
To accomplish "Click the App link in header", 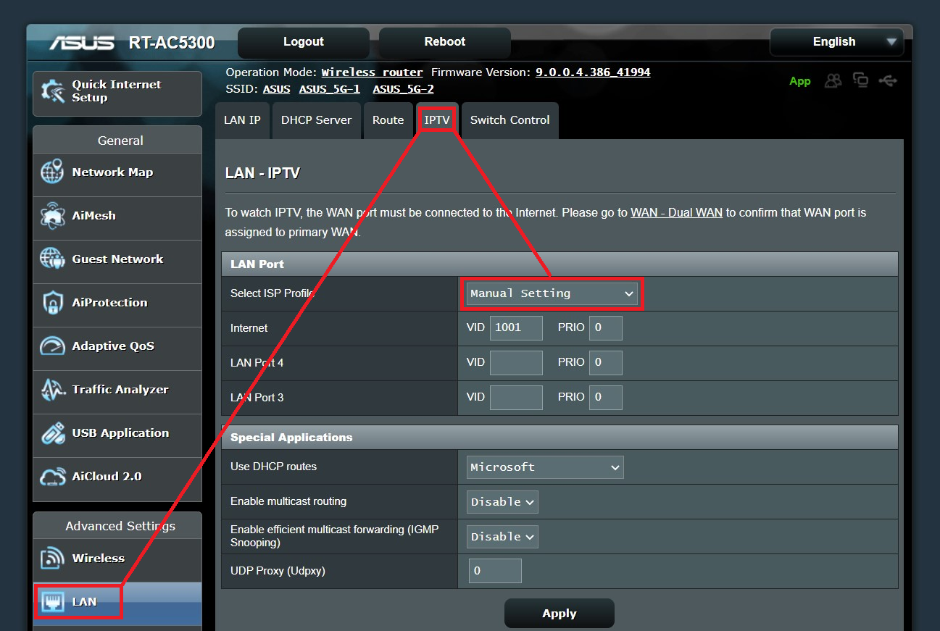I will click(x=800, y=81).
